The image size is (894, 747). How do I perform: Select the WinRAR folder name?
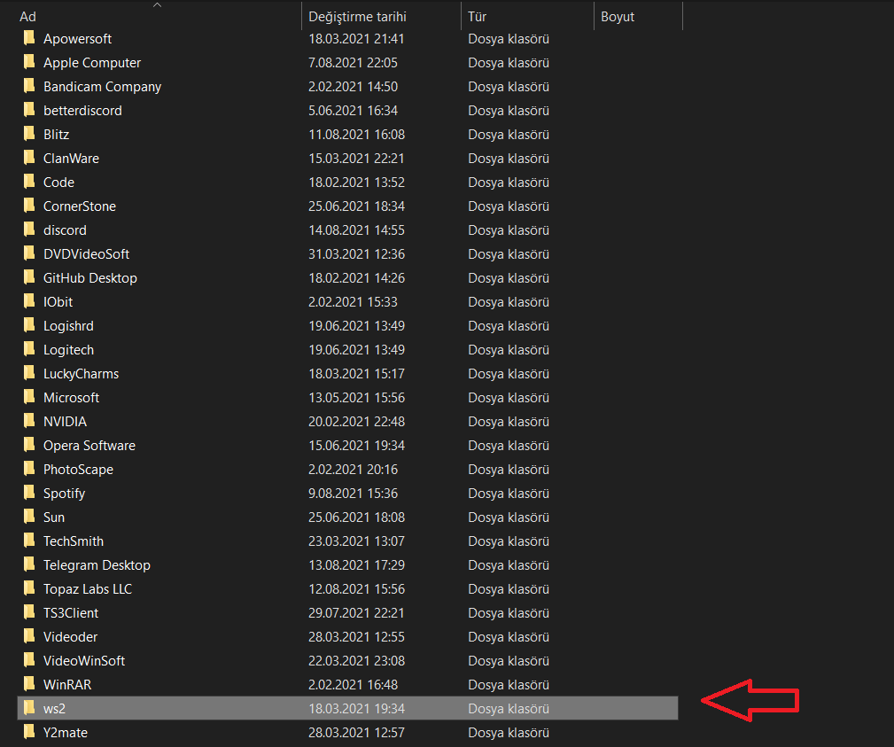pos(67,686)
